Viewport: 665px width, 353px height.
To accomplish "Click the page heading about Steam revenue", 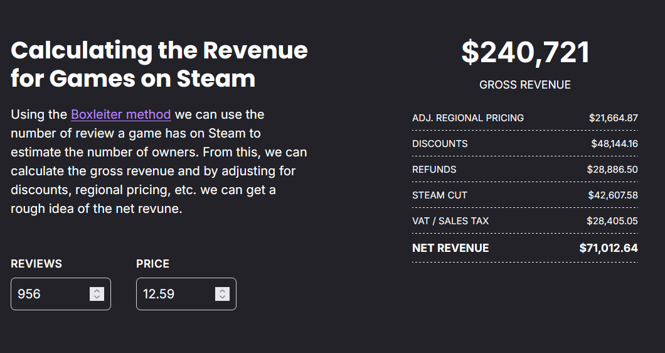I will pyautogui.click(x=159, y=64).
